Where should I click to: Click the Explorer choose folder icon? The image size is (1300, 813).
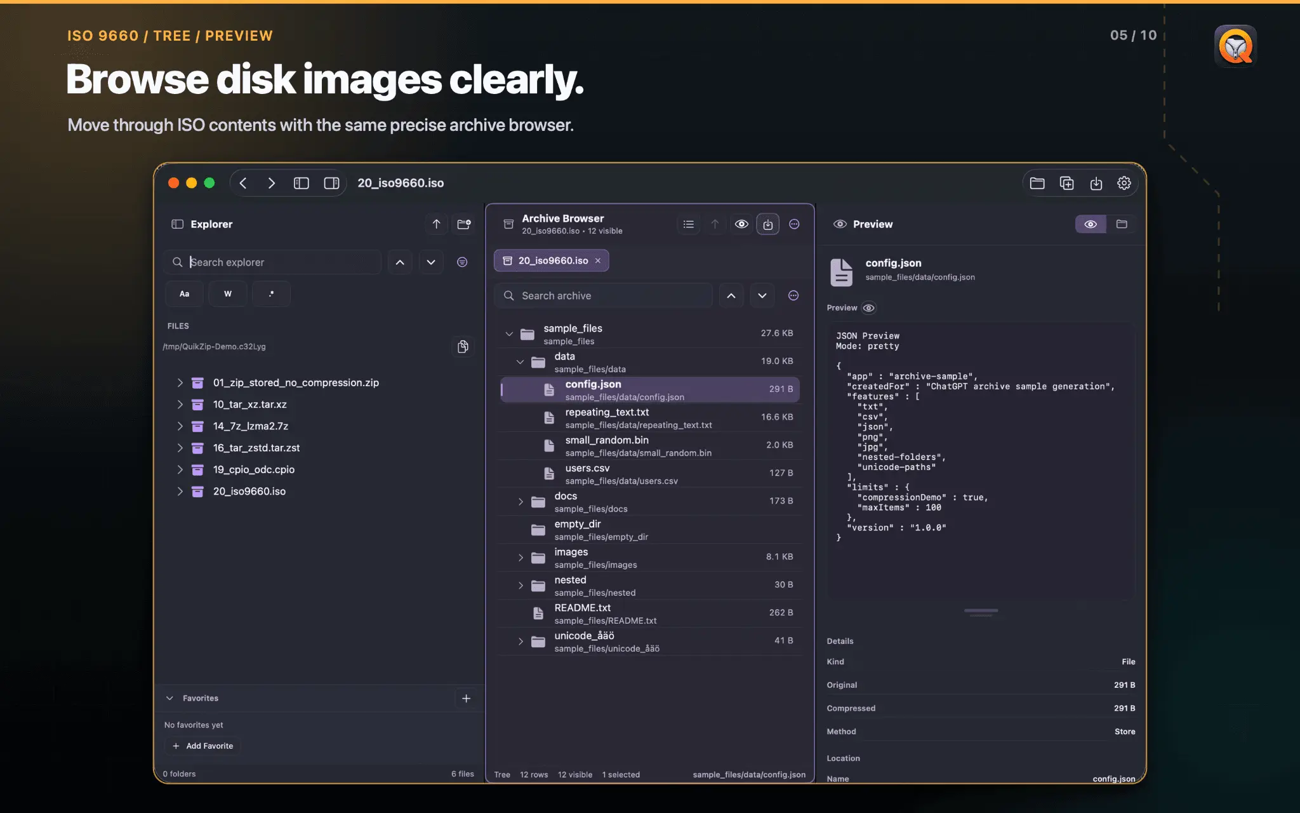[464, 224]
